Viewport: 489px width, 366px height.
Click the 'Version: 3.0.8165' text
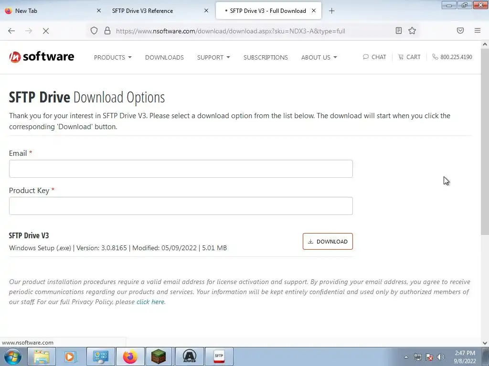(102, 248)
